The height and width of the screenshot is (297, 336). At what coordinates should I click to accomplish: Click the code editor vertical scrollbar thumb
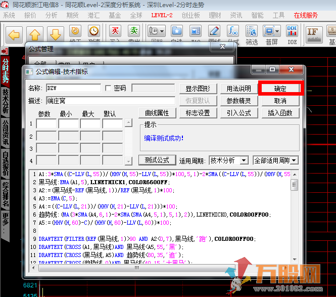coord(295,185)
